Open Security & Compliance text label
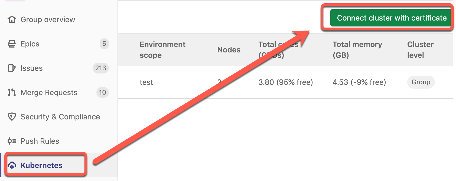The width and height of the screenshot is (456, 181). click(60, 117)
